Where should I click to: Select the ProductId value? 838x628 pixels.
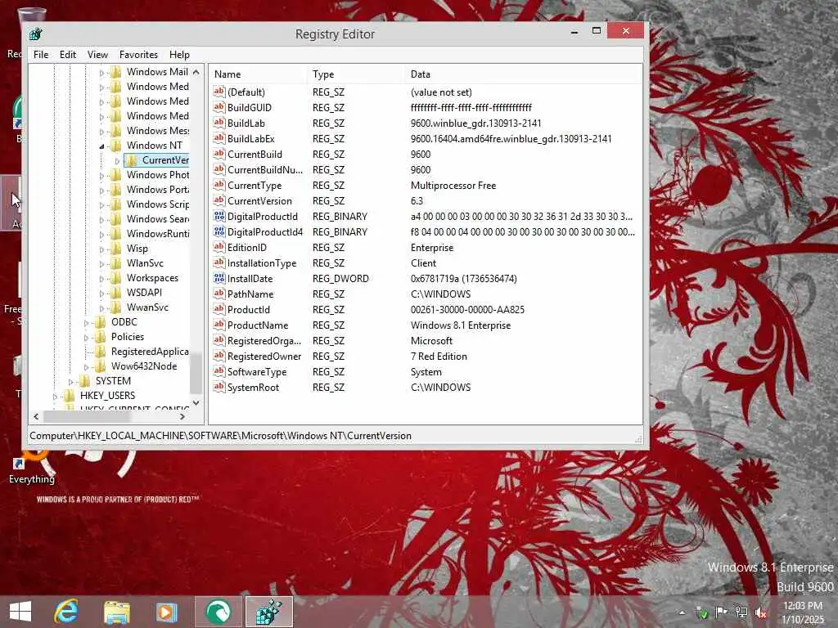(x=249, y=309)
